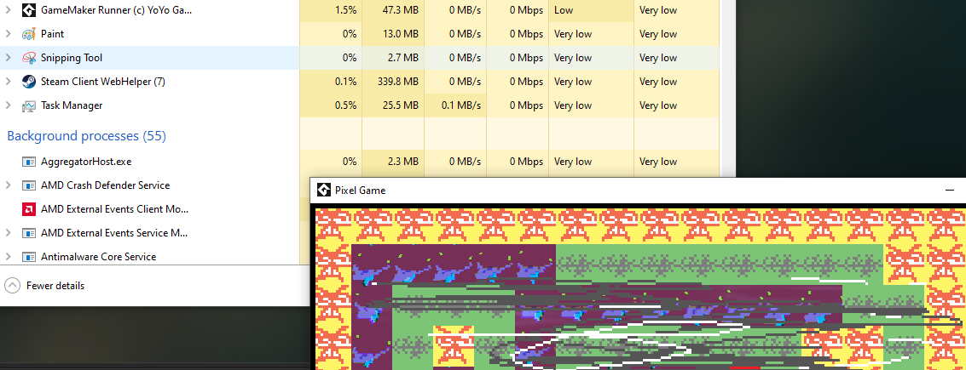966x370 pixels.
Task: Click the Low power usage value
Action: coord(563,10)
